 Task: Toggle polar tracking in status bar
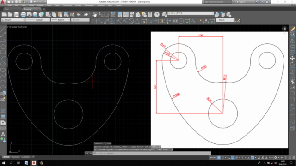(237, 158)
